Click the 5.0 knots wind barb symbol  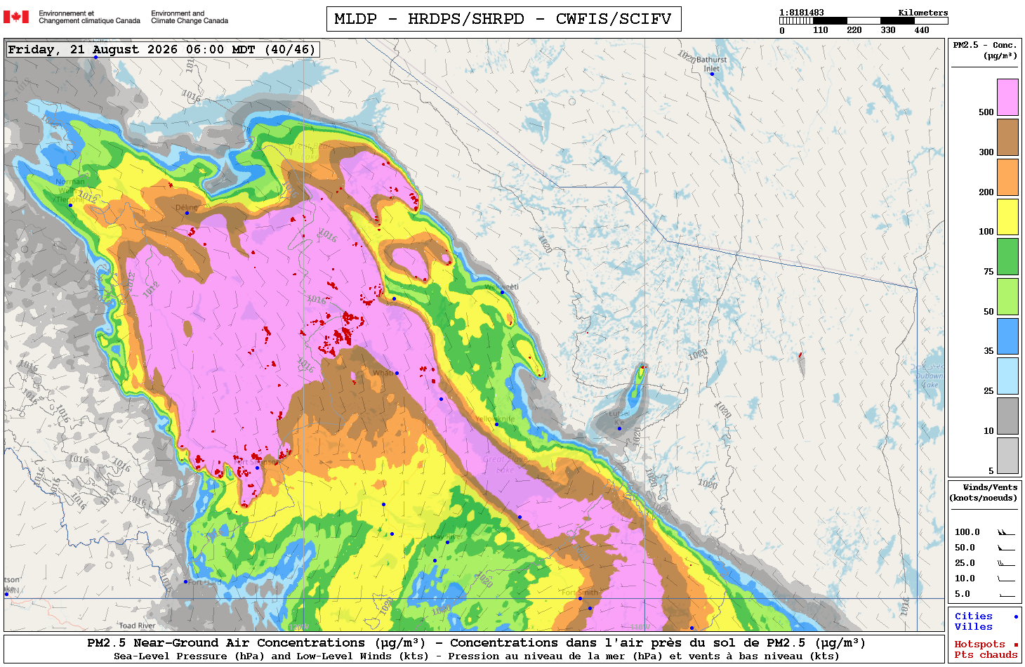1006,595
